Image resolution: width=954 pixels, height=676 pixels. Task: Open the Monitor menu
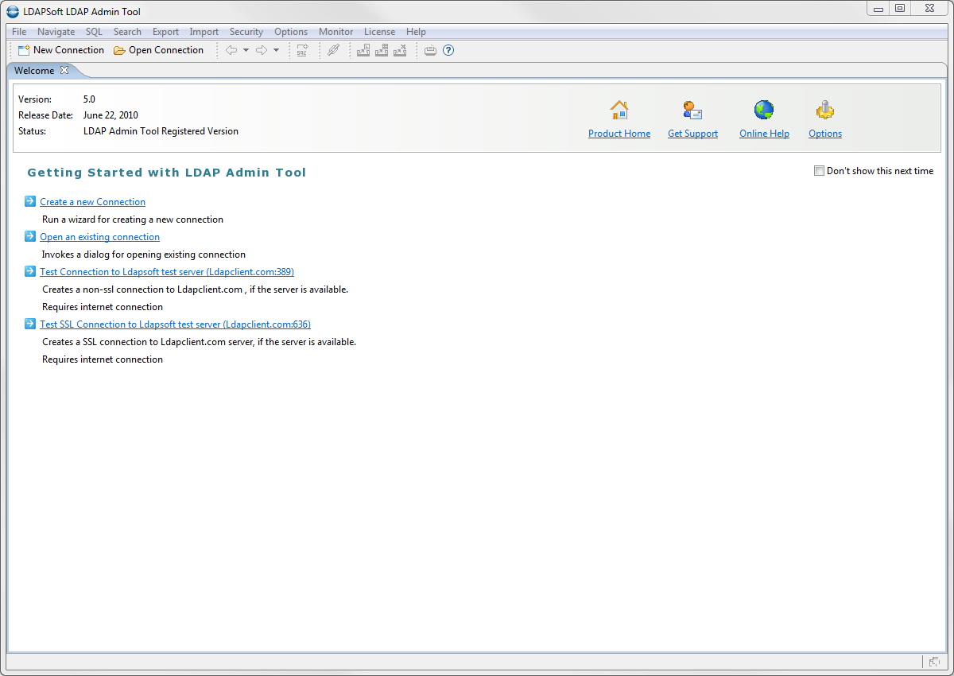point(335,32)
